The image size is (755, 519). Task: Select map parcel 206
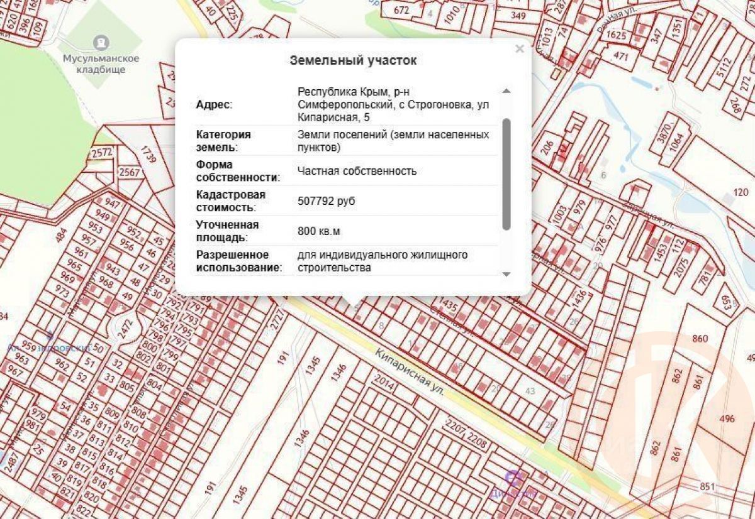click(x=547, y=147)
